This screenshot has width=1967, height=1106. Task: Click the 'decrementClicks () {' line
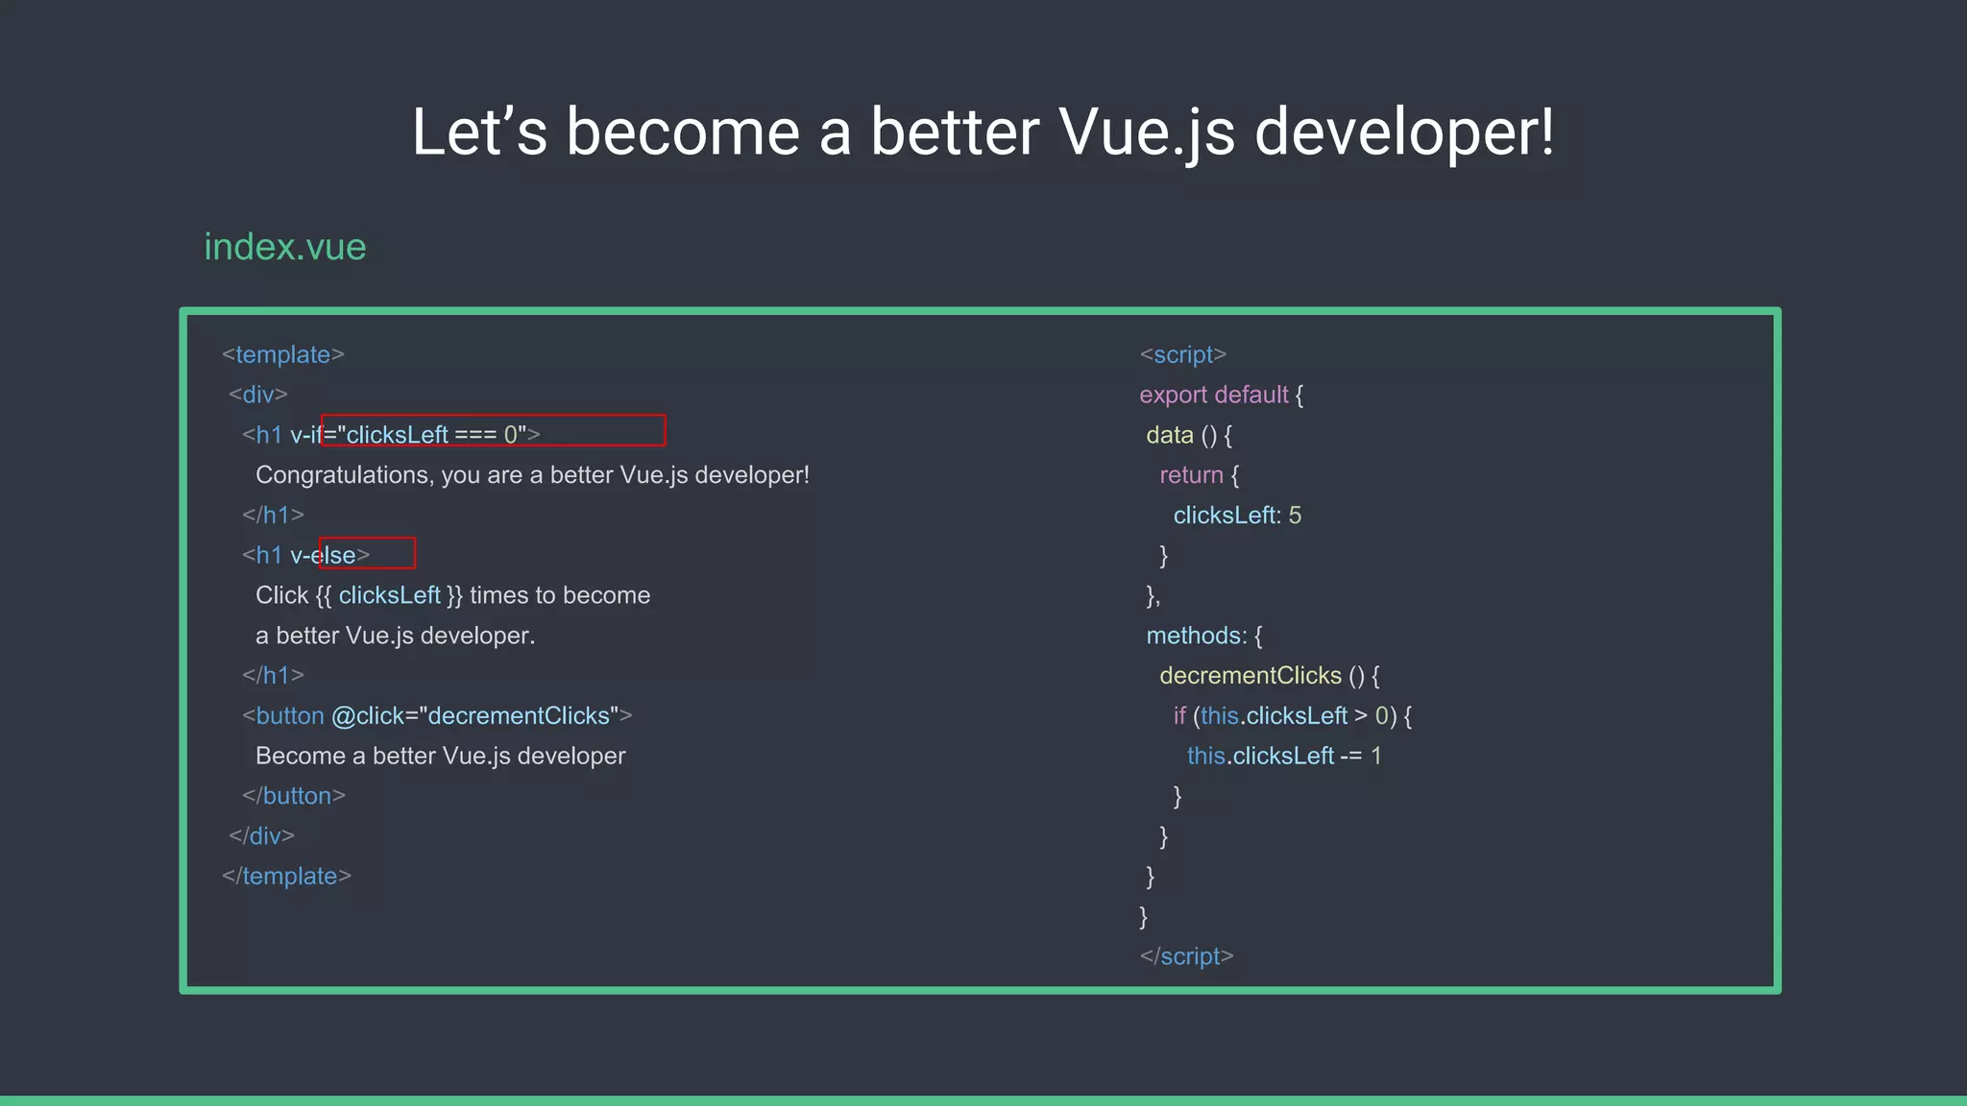[x=1270, y=676]
